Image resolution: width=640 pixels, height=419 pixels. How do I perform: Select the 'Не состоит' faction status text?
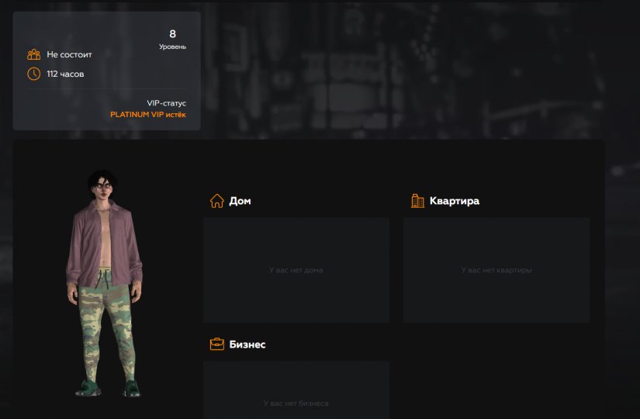pos(69,55)
